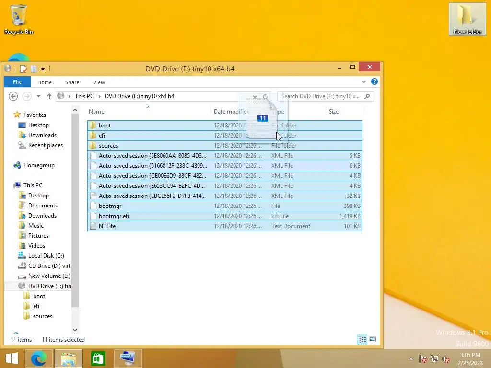Select the bootmgr.efi file
Screen dimensions: 491x368
click(224, 216)
